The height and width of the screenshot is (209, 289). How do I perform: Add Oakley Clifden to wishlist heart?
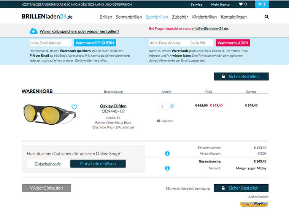(75, 107)
